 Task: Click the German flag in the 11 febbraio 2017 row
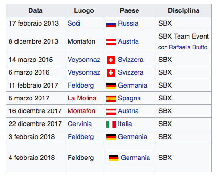coord(111,86)
